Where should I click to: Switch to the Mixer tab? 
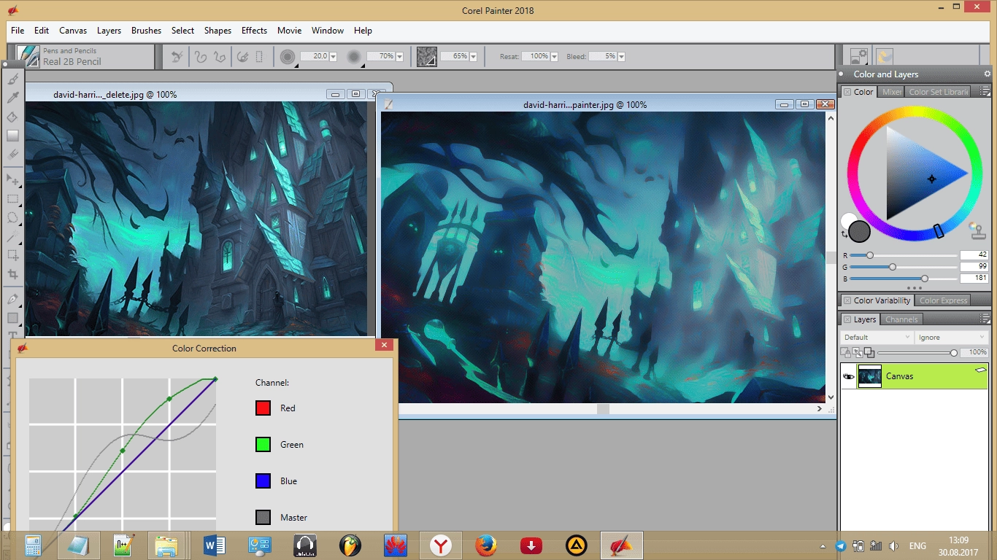point(891,92)
